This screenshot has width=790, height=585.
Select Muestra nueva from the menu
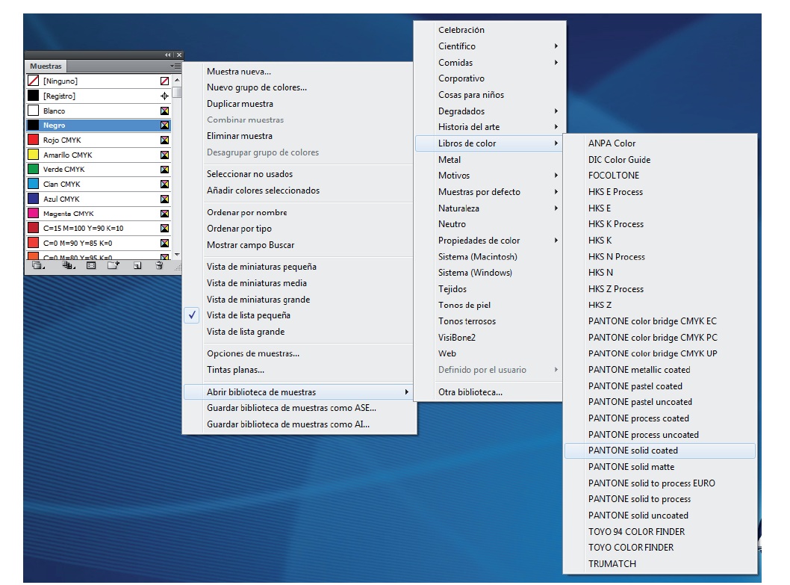(x=239, y=72)
